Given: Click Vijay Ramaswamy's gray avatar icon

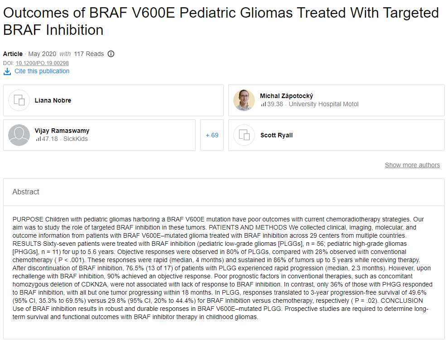Looking at the screenshot, I should pyautogui.click(x=19, y=135).
